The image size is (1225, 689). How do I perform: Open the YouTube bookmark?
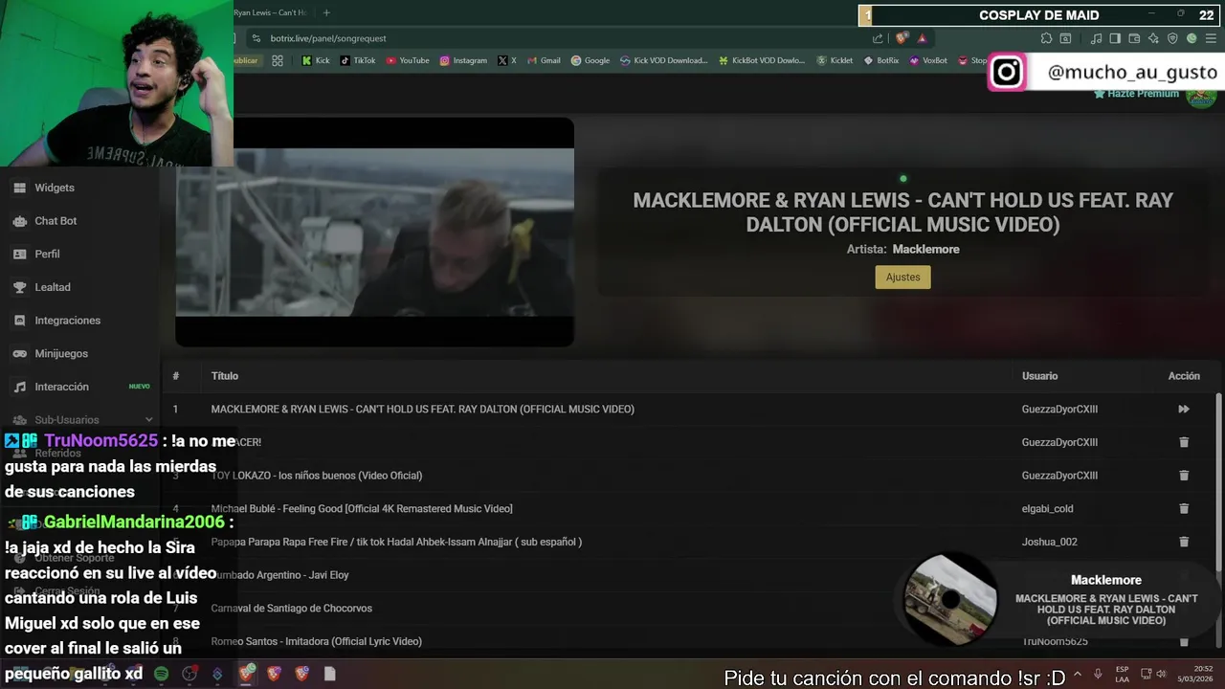(x=408, y=60)
